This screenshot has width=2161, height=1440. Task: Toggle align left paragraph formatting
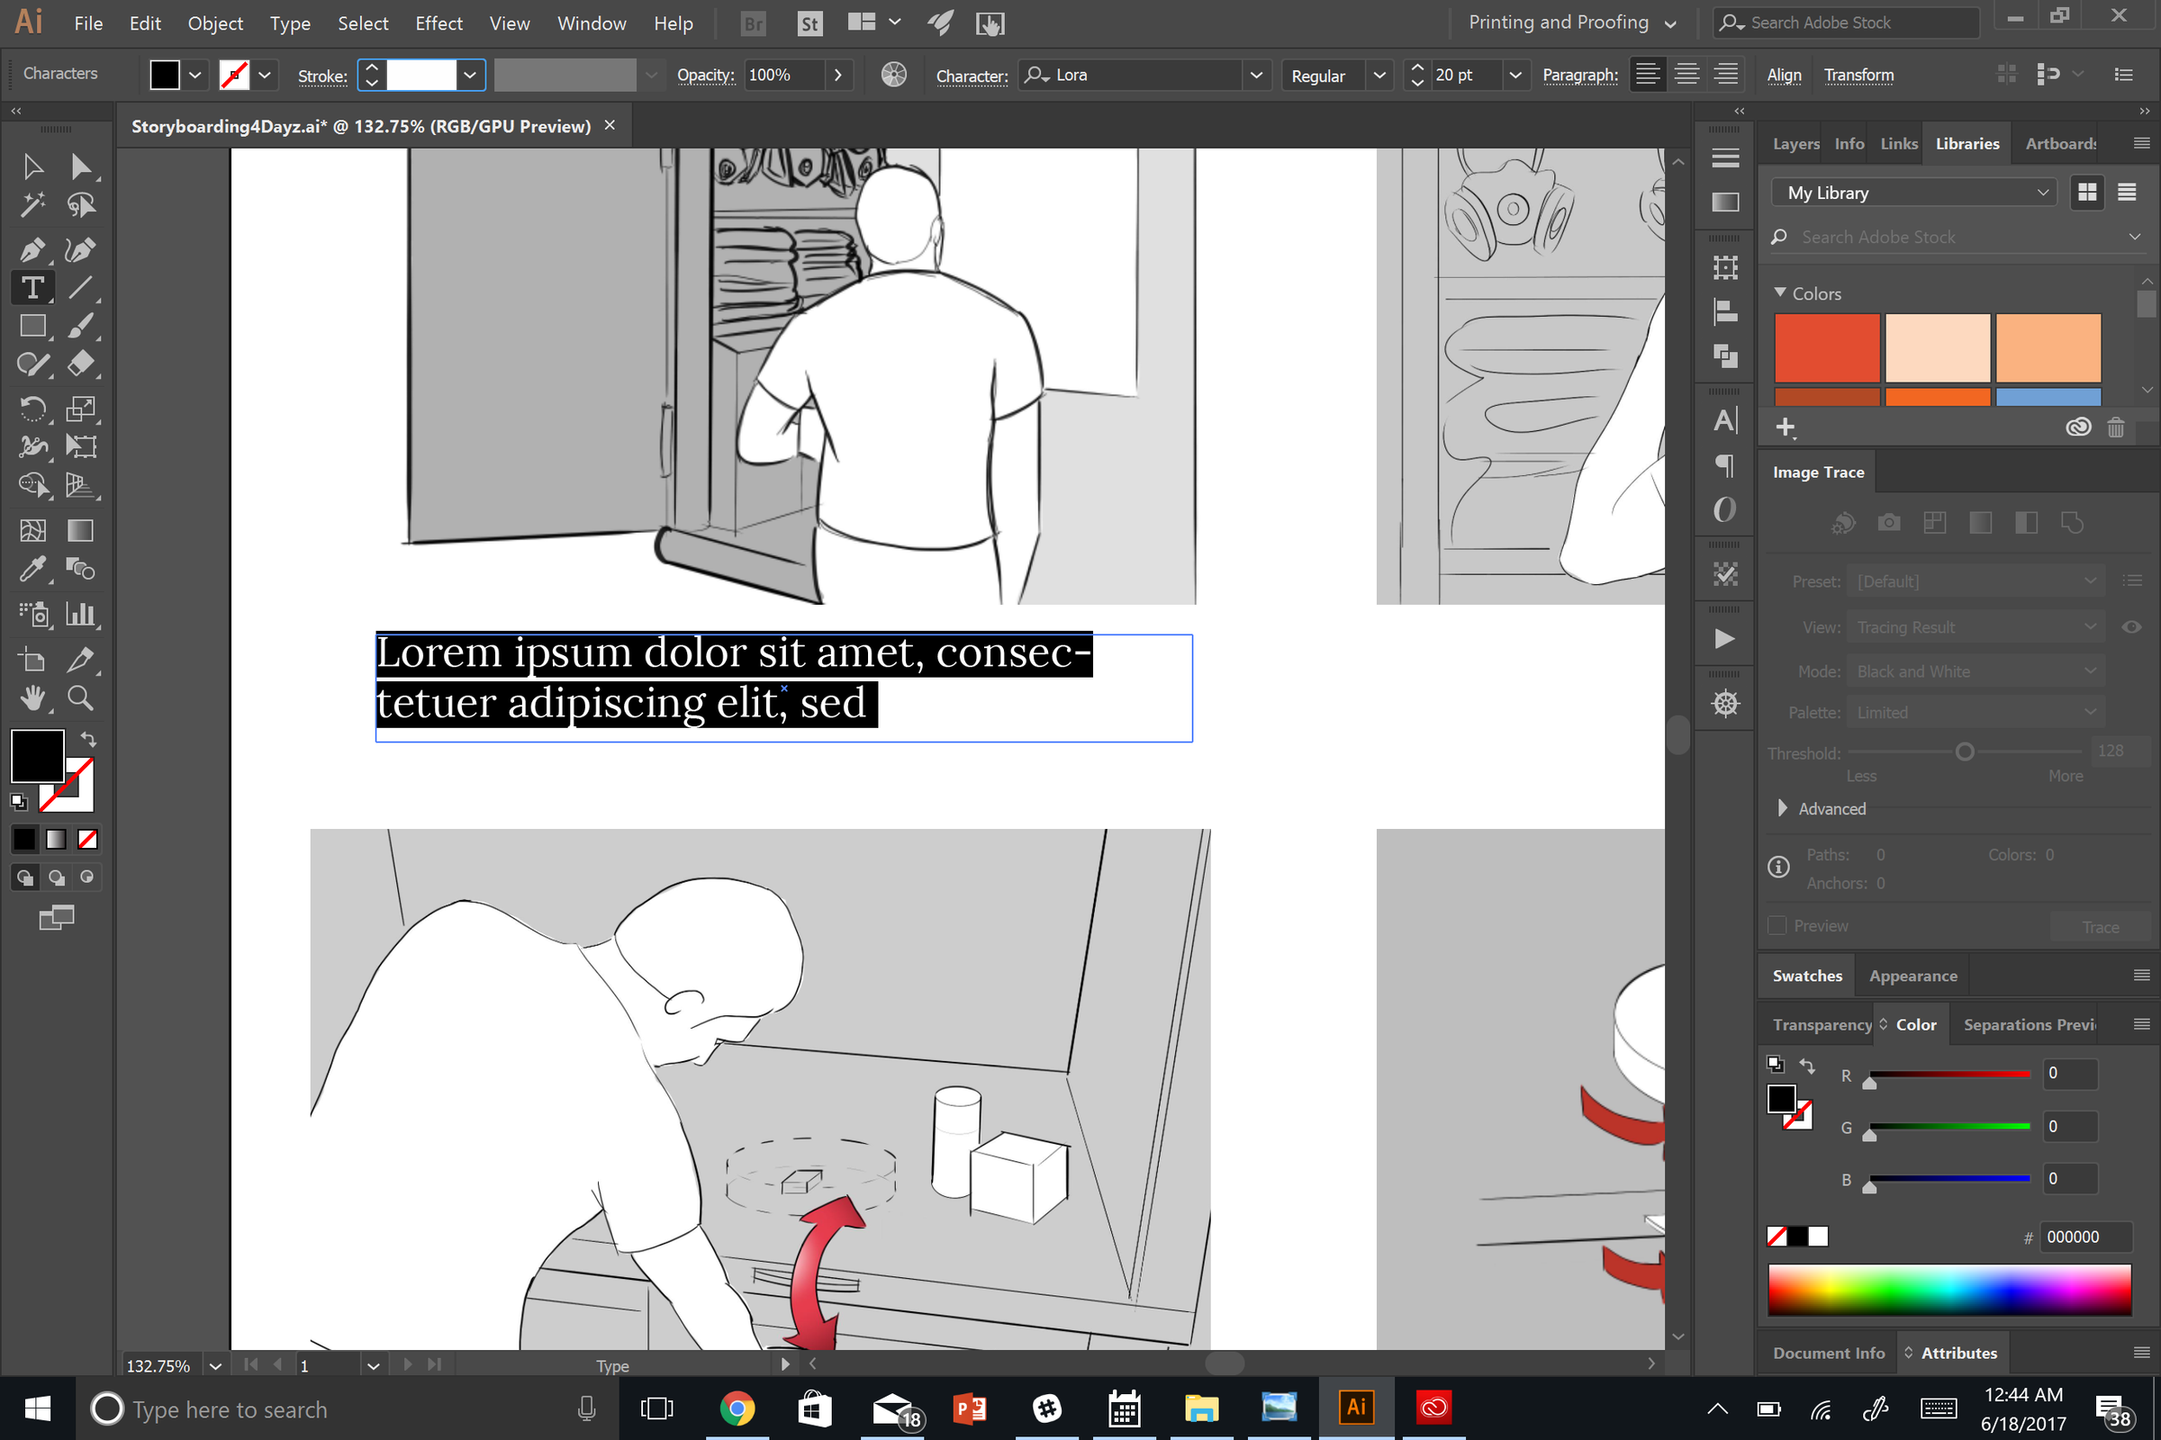coord(1648,75)
